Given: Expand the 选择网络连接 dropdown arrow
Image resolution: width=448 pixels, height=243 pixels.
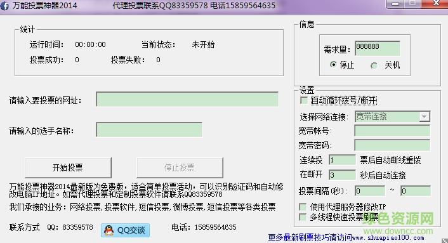Looking at the screenshot, I should pos(425,117).
